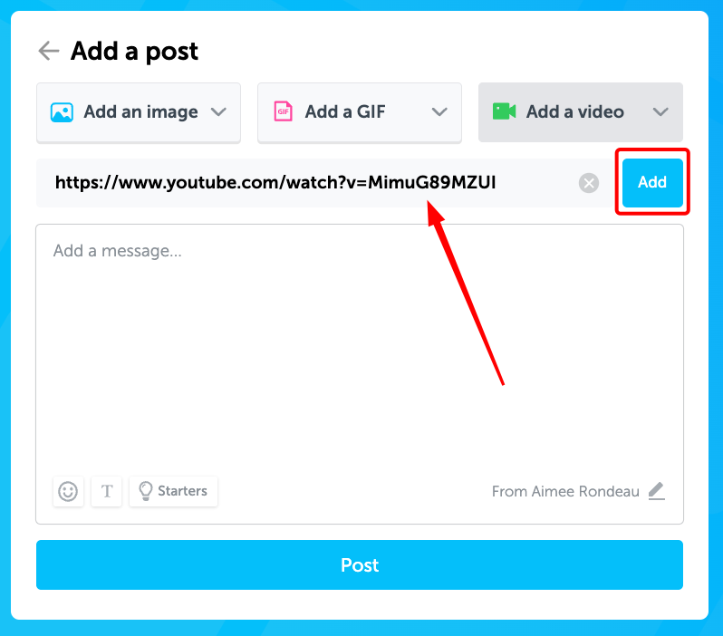Screen dimensions: 723x636
Task: Click the Starters button label
Action: pos(183,491)
